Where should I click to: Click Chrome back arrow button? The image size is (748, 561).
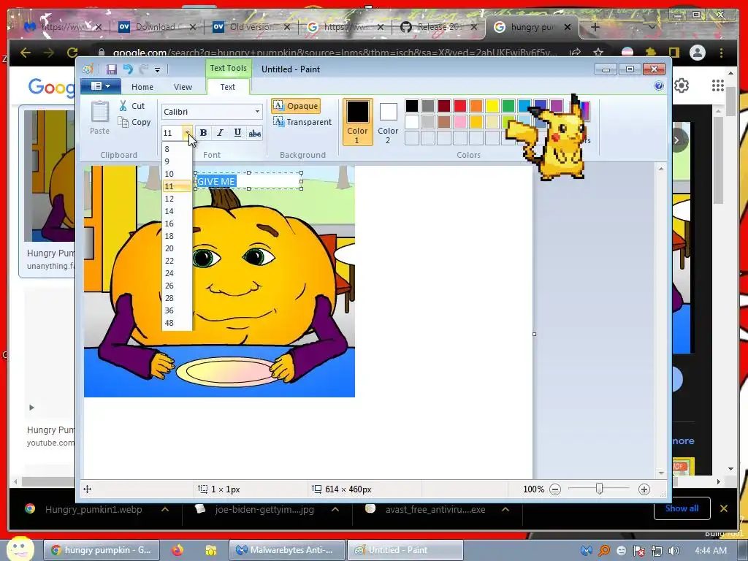26,53
